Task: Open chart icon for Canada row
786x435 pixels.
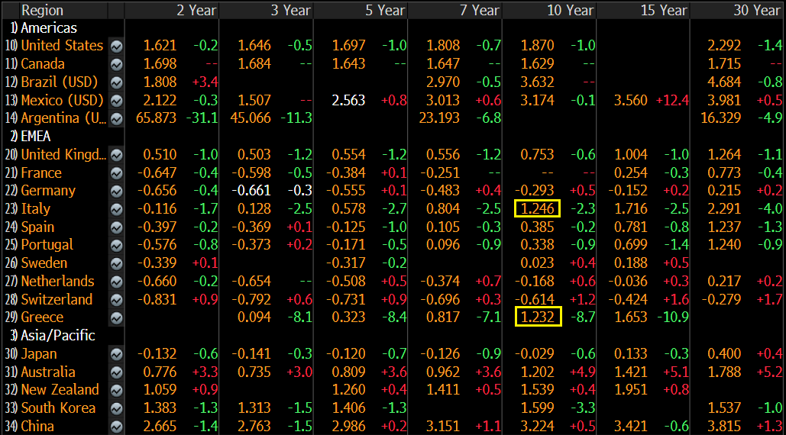Action: 116,64
